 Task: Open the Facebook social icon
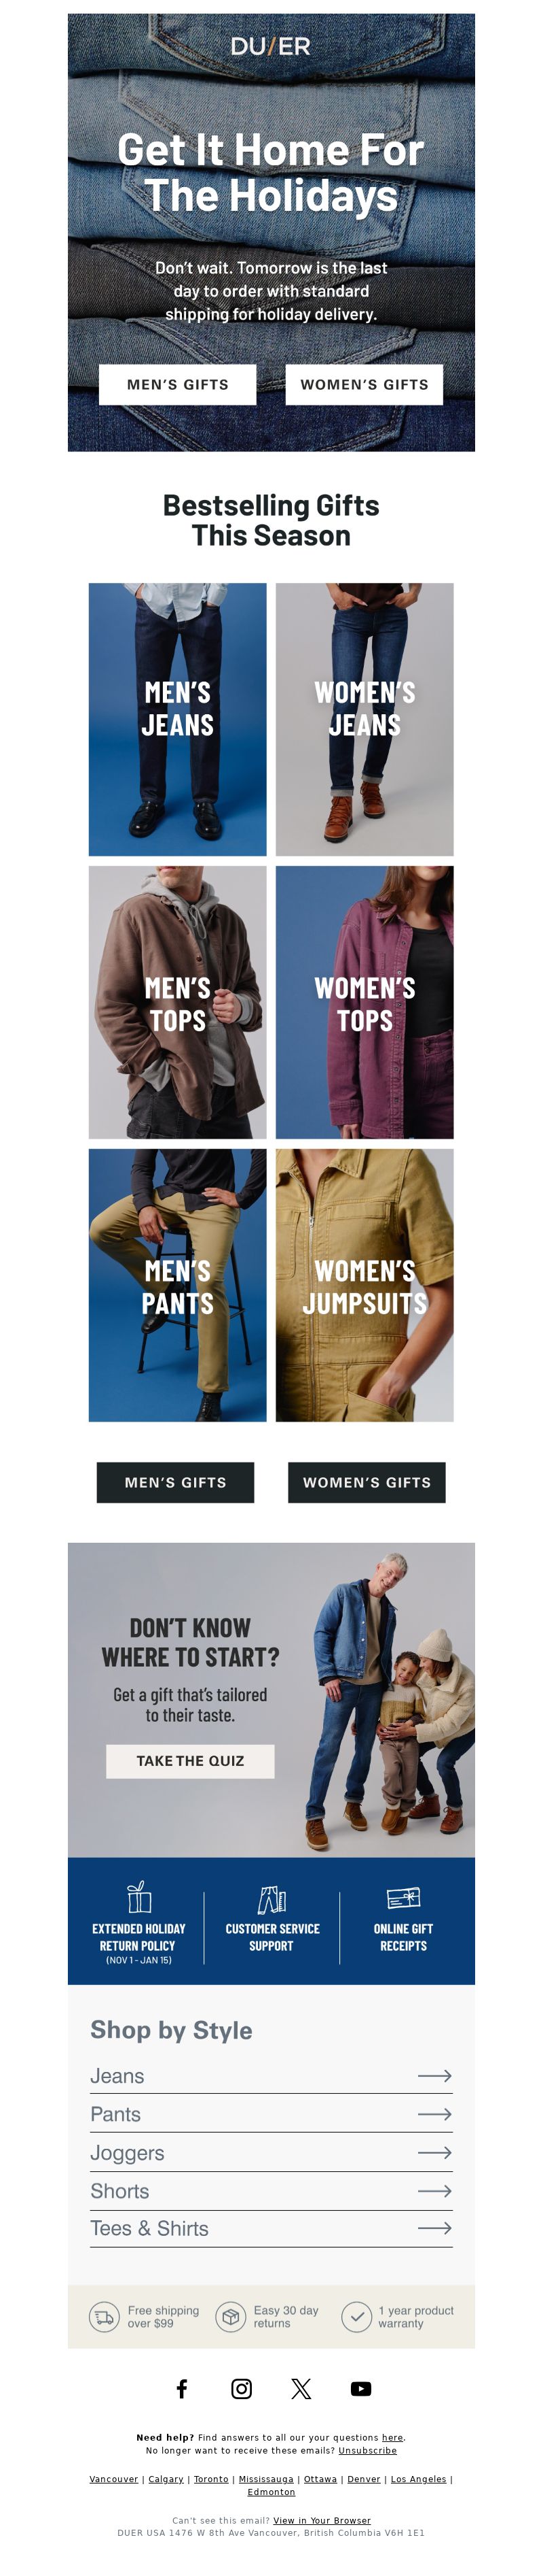(182, 2389)
